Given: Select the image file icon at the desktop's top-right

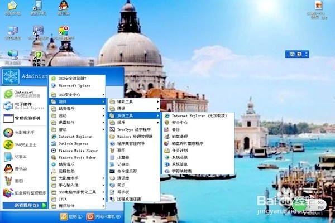Looking at the screenshot, I should coord(318,9).
